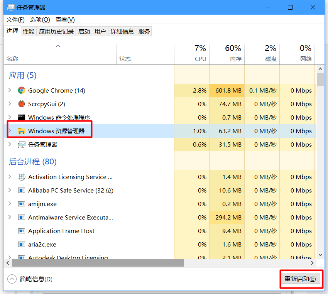Screen dimensions: 328x294
Task: Expand Antimalware Service Executable group
Action: [x=10, y=217]
